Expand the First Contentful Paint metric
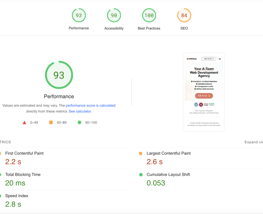 [x=24, y=153]
